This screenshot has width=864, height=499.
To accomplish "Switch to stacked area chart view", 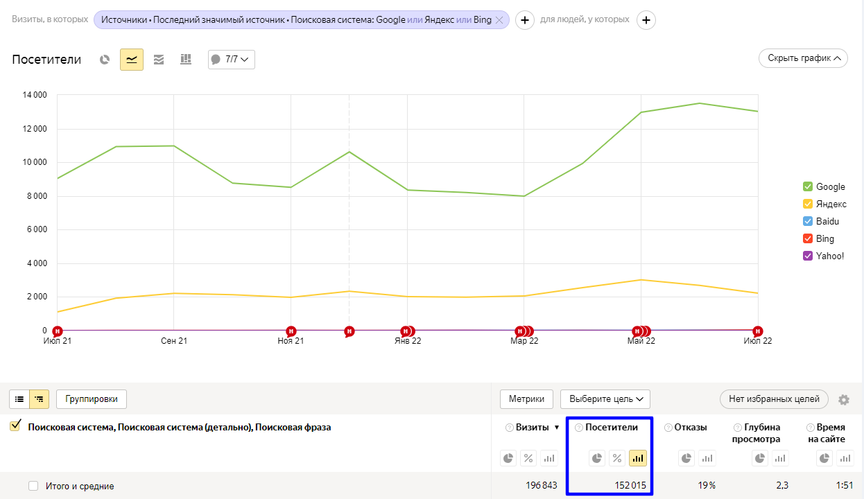I will pos(159,60).
